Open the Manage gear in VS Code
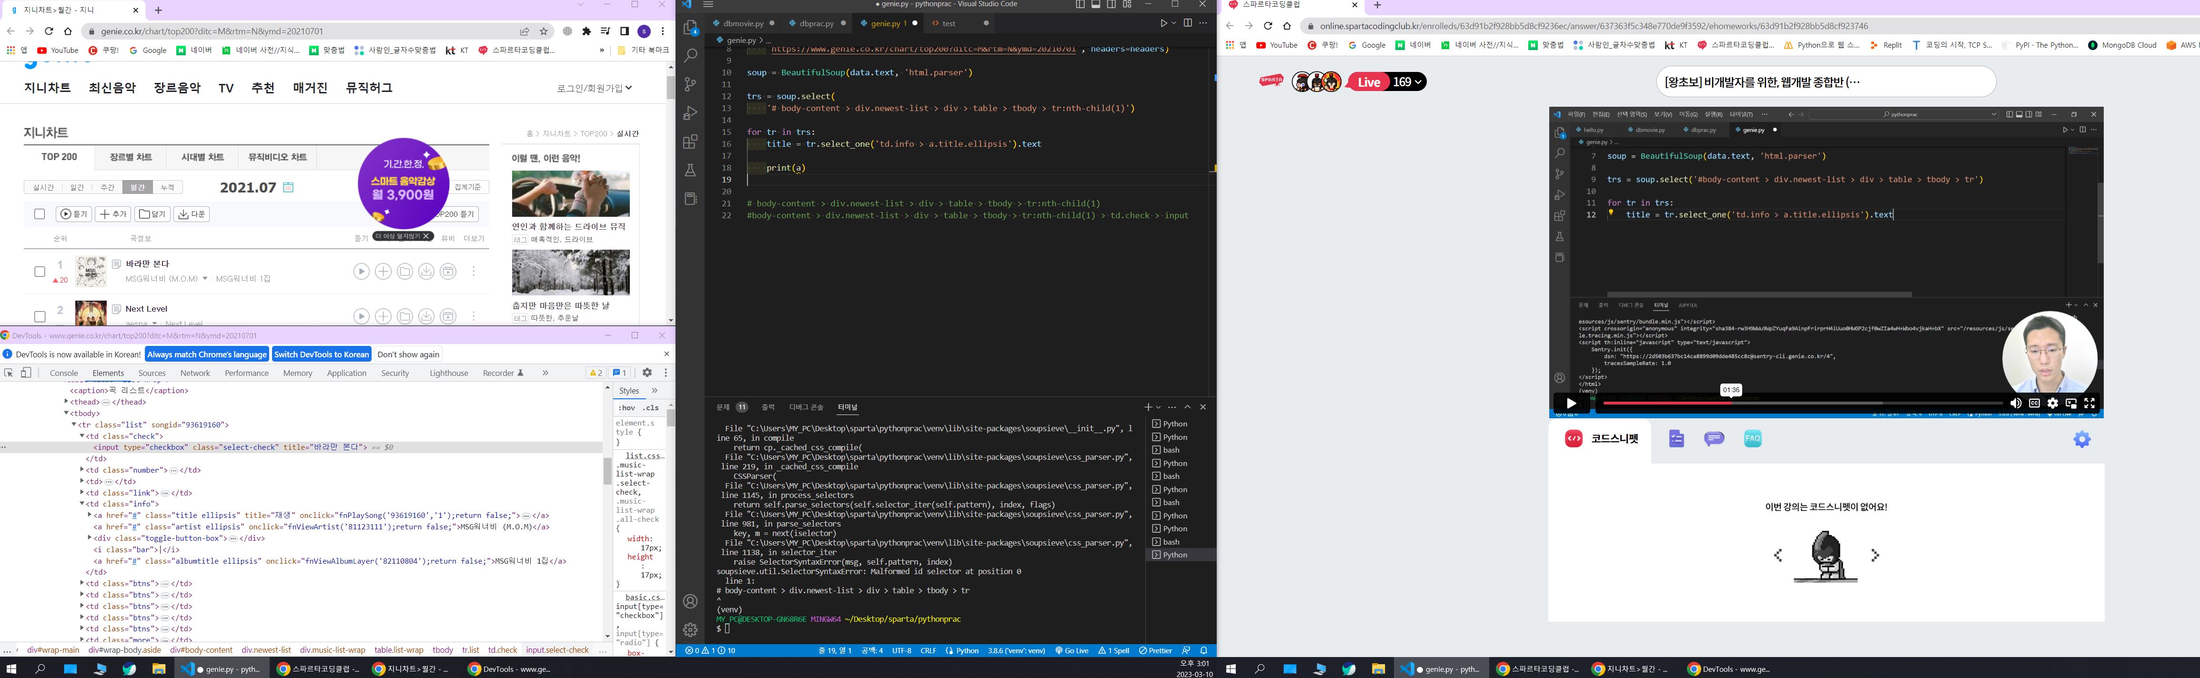Image resolution: width=2200 pixels, height=678 pixels. click(691, 629)
